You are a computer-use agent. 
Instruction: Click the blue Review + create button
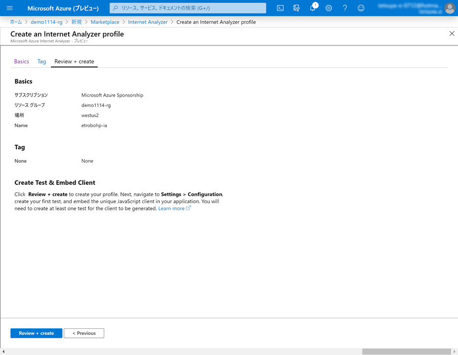click(x=36, y=333)
